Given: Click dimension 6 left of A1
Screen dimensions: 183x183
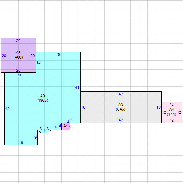Looking at the screenshot, I should (56, 127).
